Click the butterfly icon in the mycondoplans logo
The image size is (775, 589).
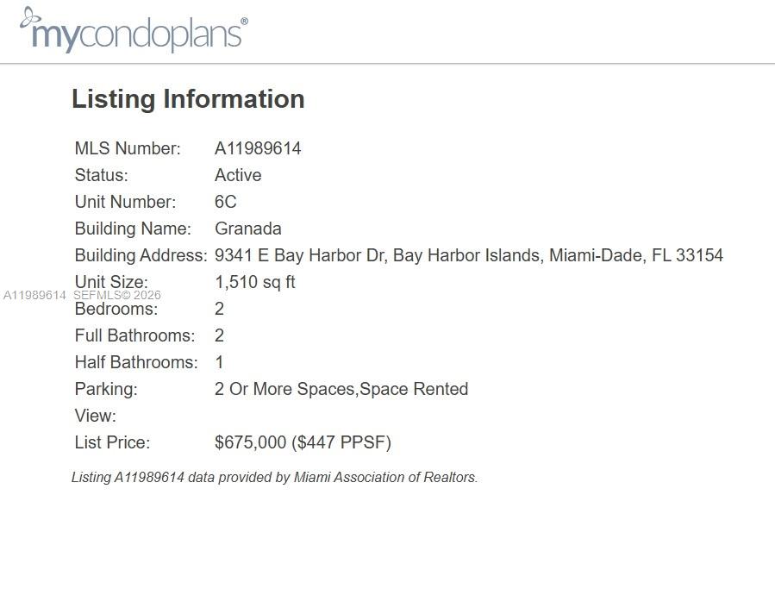(x=30, y=17)
